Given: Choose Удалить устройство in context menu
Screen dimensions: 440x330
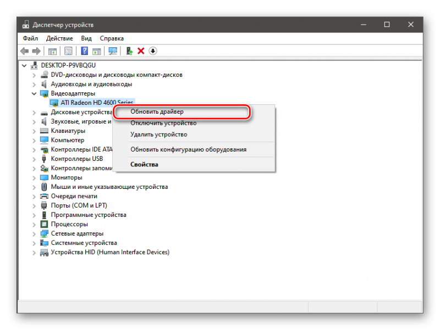Looking at the screenshot, I should tap(194, 135).
